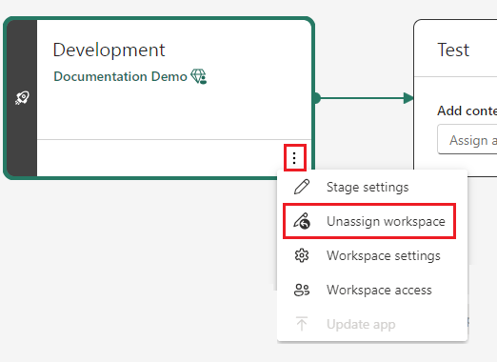Open Workspace settings menu entry
The width and height of the screenshot is (497, 362).
[372, 255]
